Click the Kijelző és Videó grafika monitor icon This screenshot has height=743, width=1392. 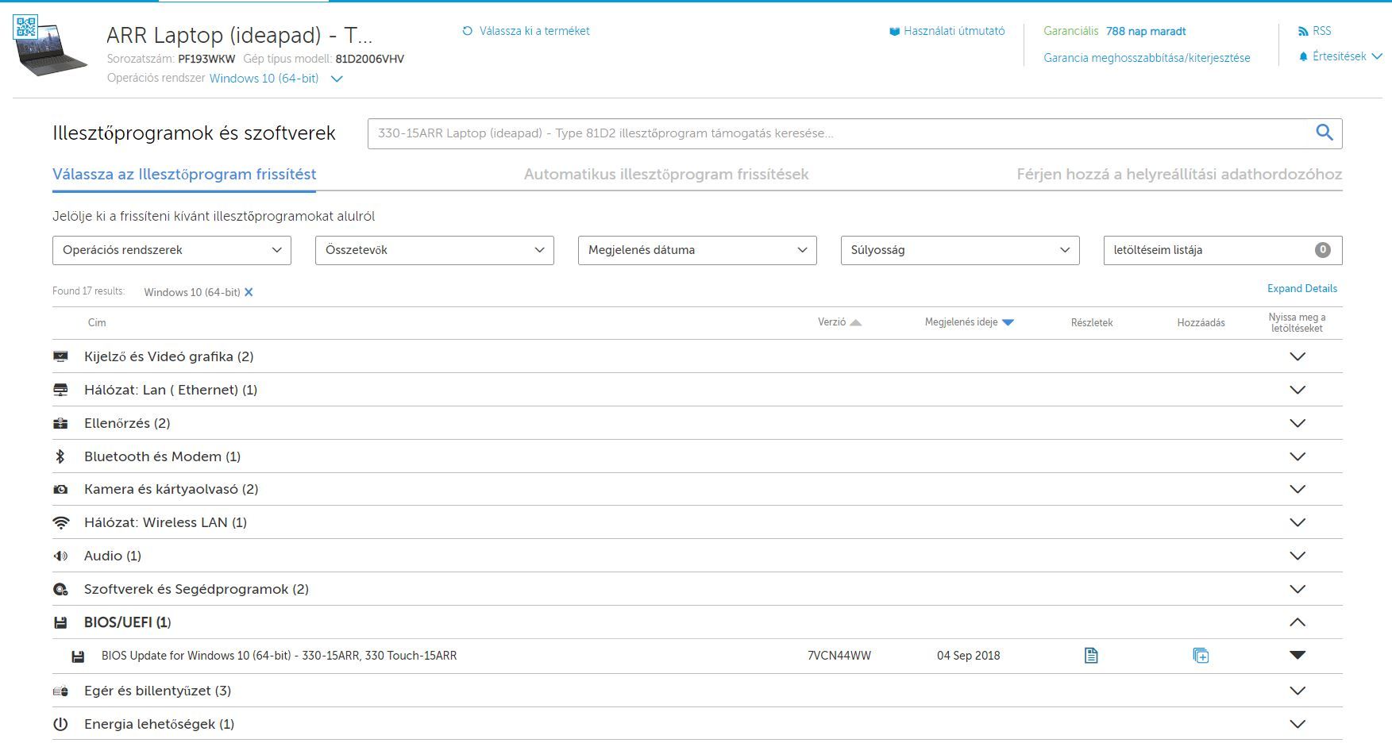[x=60, y=356]
